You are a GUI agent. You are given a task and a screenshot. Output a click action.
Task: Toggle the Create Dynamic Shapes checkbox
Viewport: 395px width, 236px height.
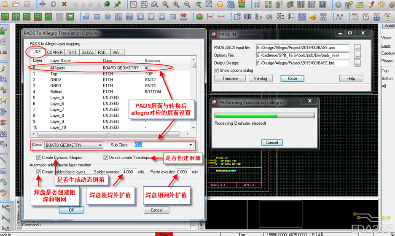click(x=39, y=158)
